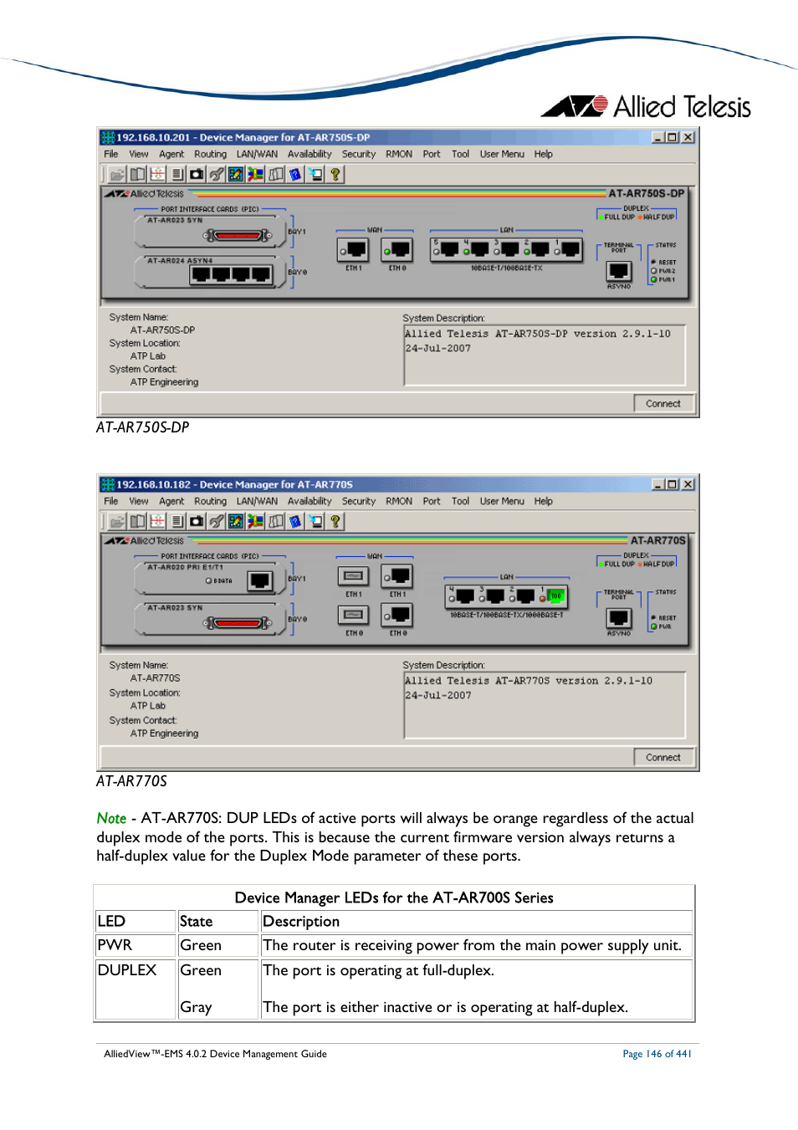This screenshot has height=1130, width=798.
Task: Open the Availability menu in AT-AR770S window
Action: [x=309, y=501]
